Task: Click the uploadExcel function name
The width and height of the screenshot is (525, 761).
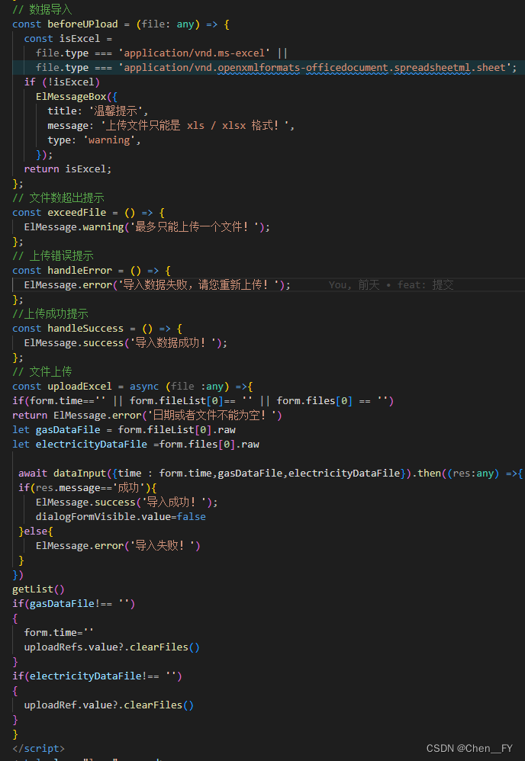Action: [x=79, y=387]
